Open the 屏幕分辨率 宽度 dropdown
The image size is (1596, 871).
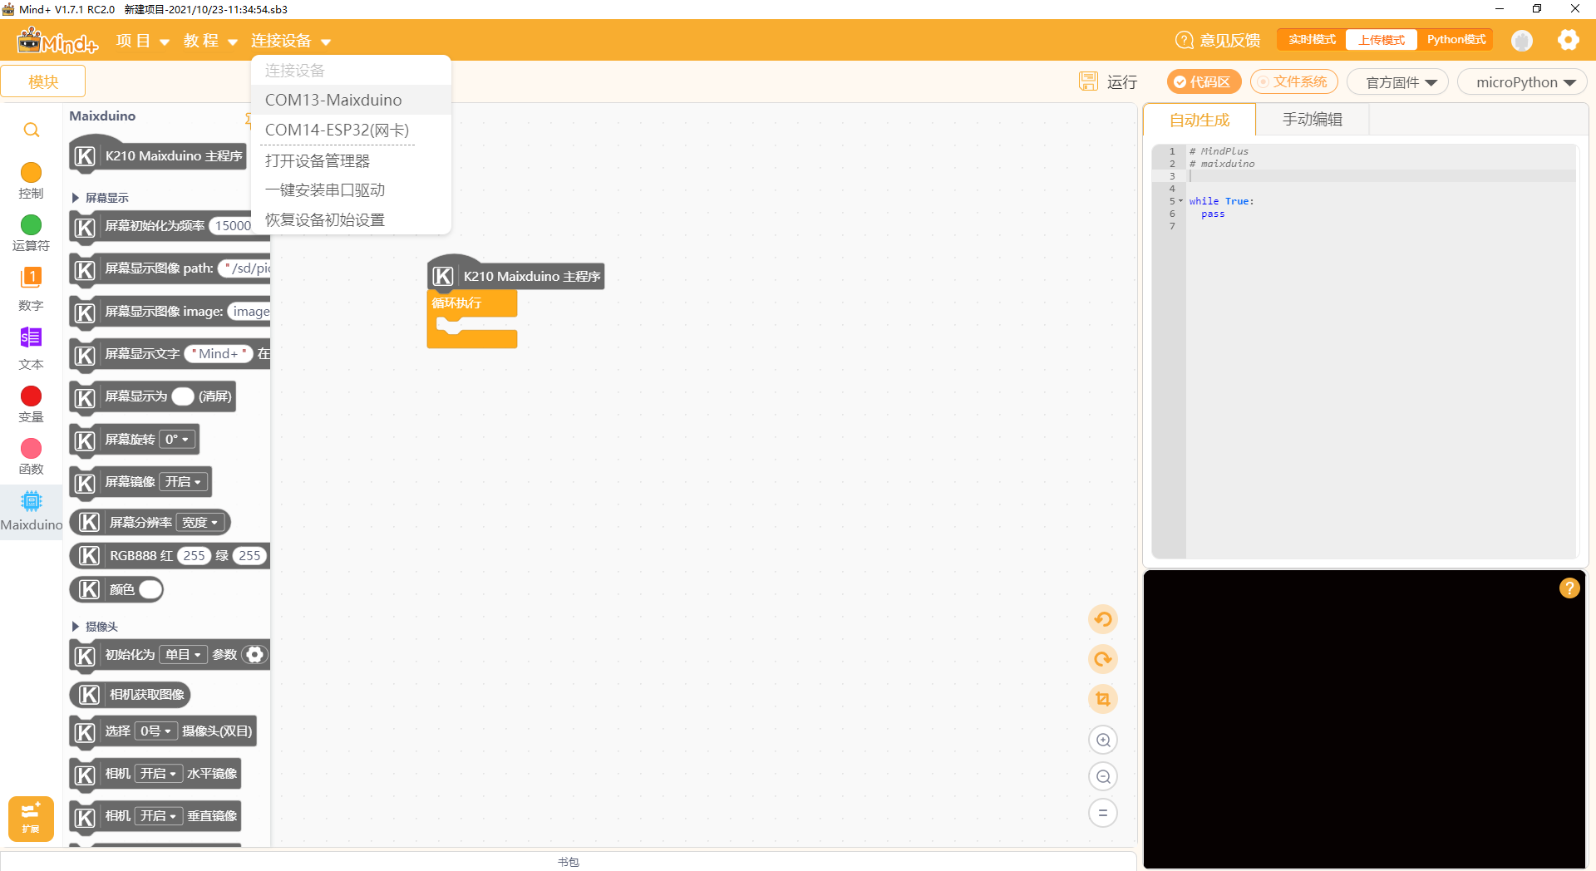coord(200,523)
